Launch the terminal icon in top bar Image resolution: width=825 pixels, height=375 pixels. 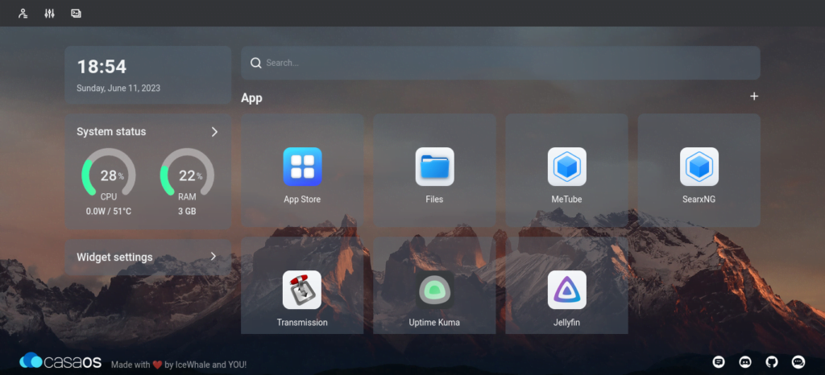click(76, 14)
